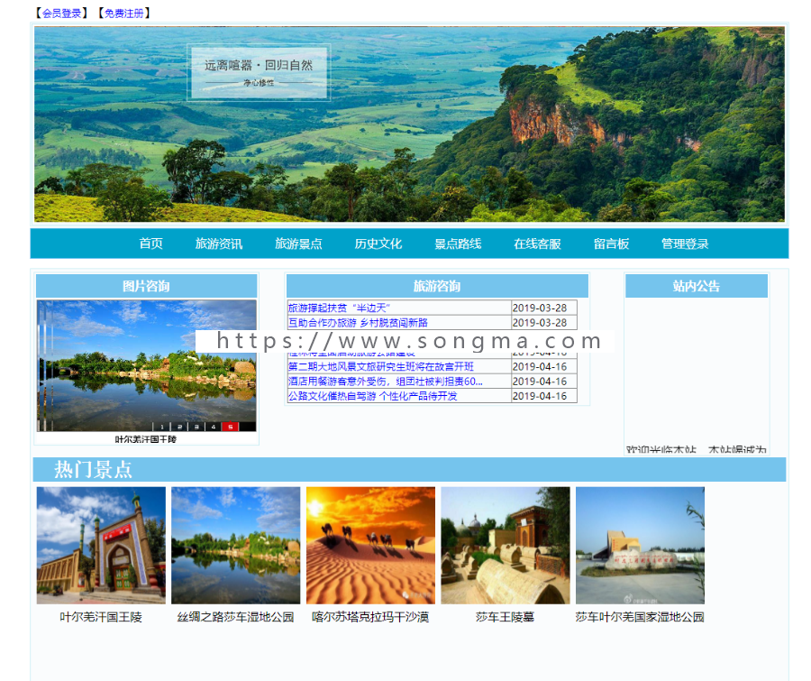811x681 pixels.
Task: Click the 叶尔羌汗国王陵 carousel caption
Action: (146, 439)
